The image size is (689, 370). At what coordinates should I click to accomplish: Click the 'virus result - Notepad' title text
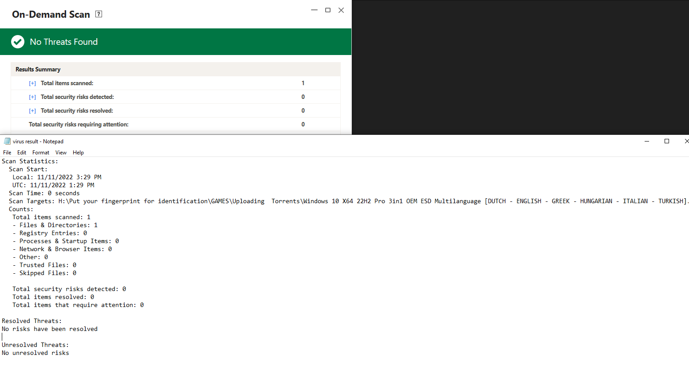[38, 142]
